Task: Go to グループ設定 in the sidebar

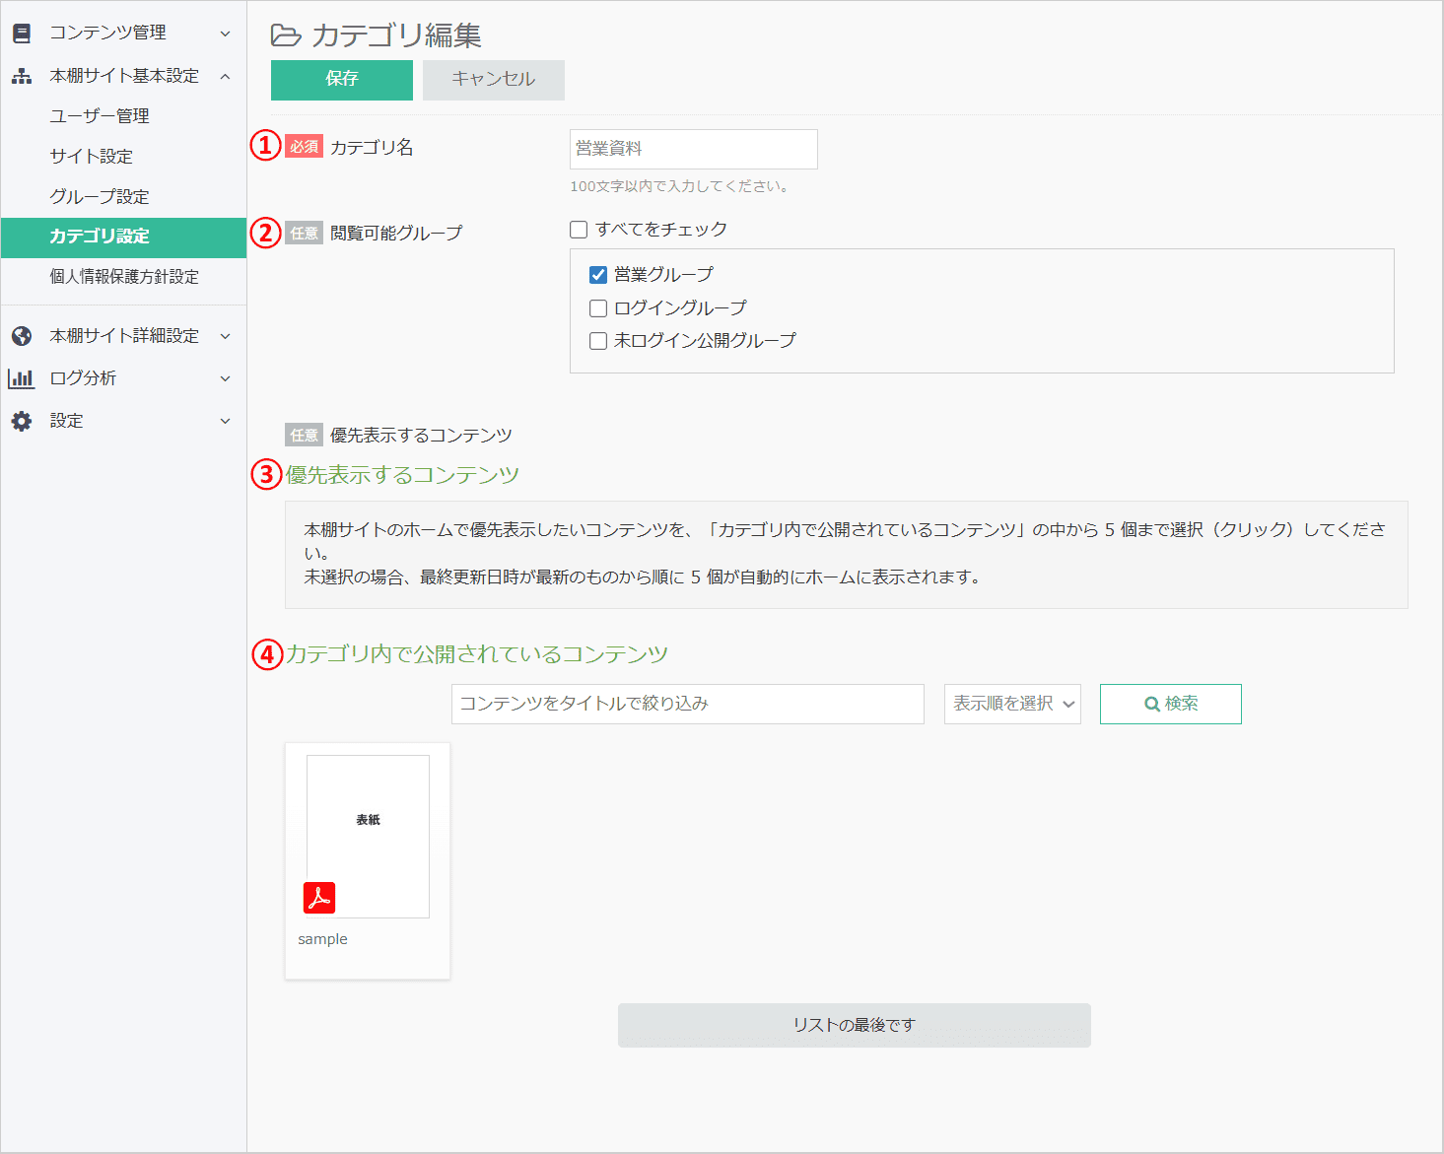Action: (x=100, y=197)
